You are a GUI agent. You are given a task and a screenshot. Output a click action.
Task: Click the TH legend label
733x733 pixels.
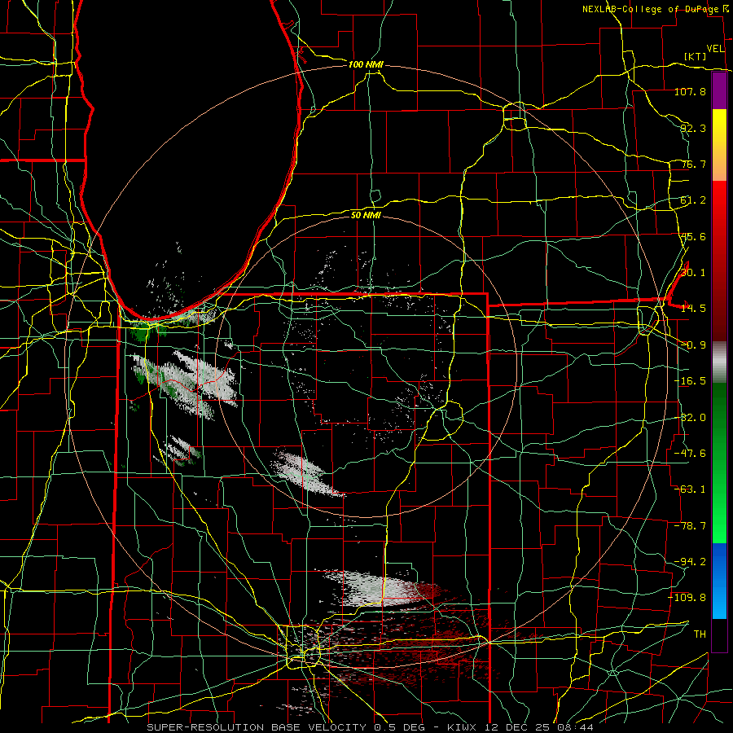pos(700,634)
